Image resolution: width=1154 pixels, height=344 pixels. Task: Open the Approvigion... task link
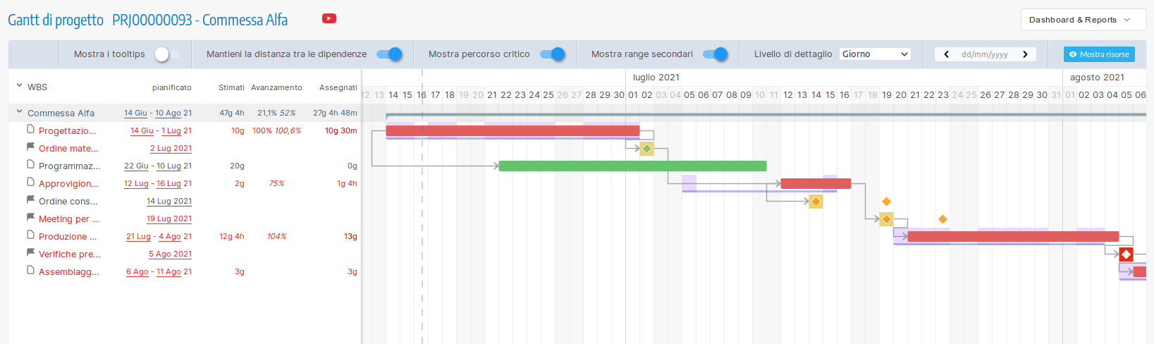(68, 184)
